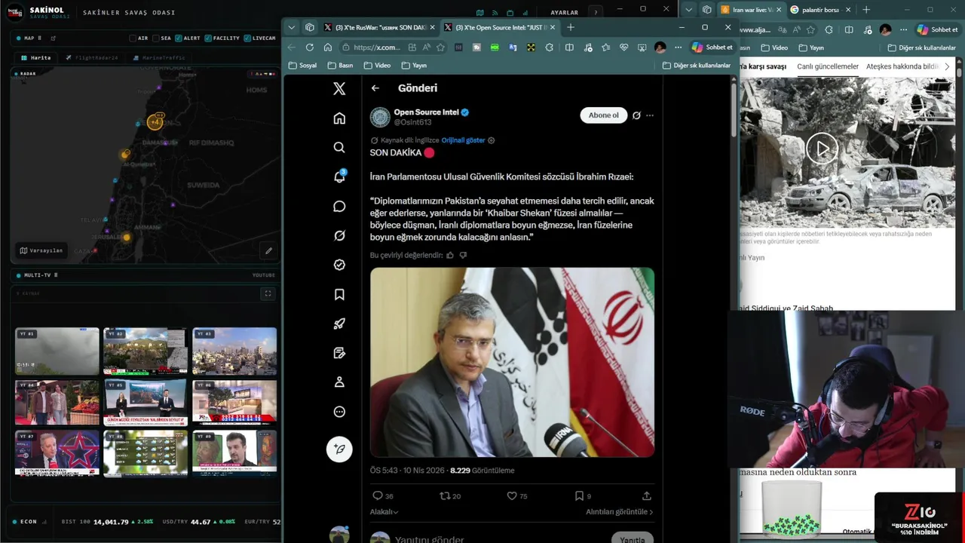Open AYARLAR settings button

click(564, 12)
